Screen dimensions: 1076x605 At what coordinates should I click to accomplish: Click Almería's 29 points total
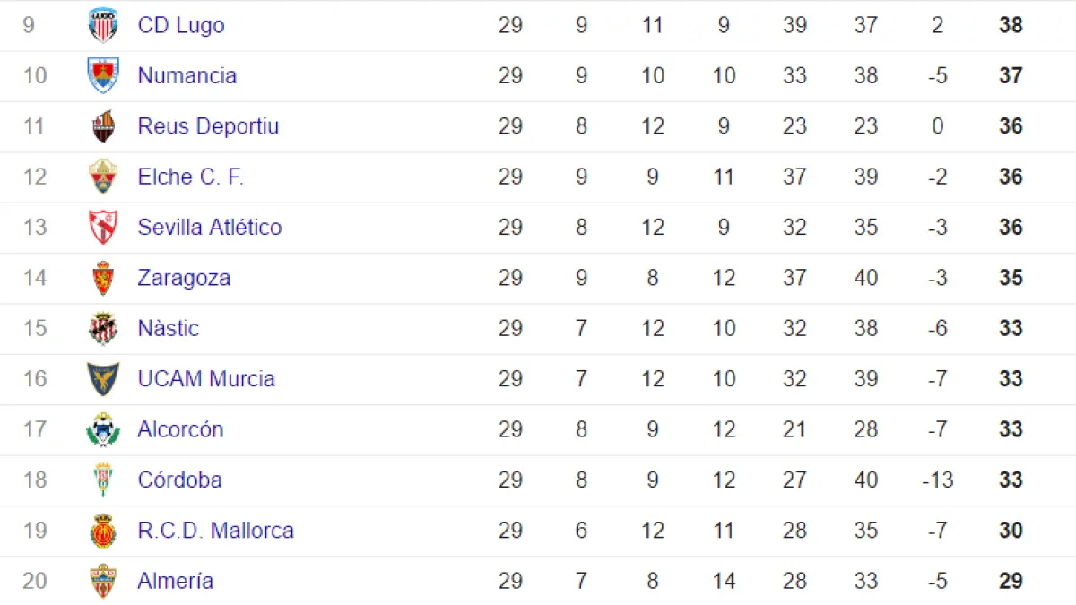pyautogui.click(x=1011, y=581)
